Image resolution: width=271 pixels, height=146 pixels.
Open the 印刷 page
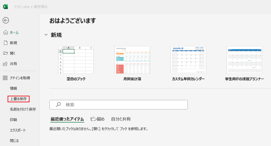pos(13,120)
